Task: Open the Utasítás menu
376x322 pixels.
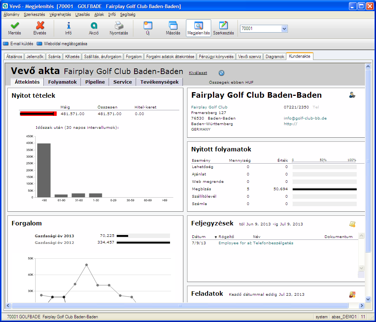Action: 83,14
